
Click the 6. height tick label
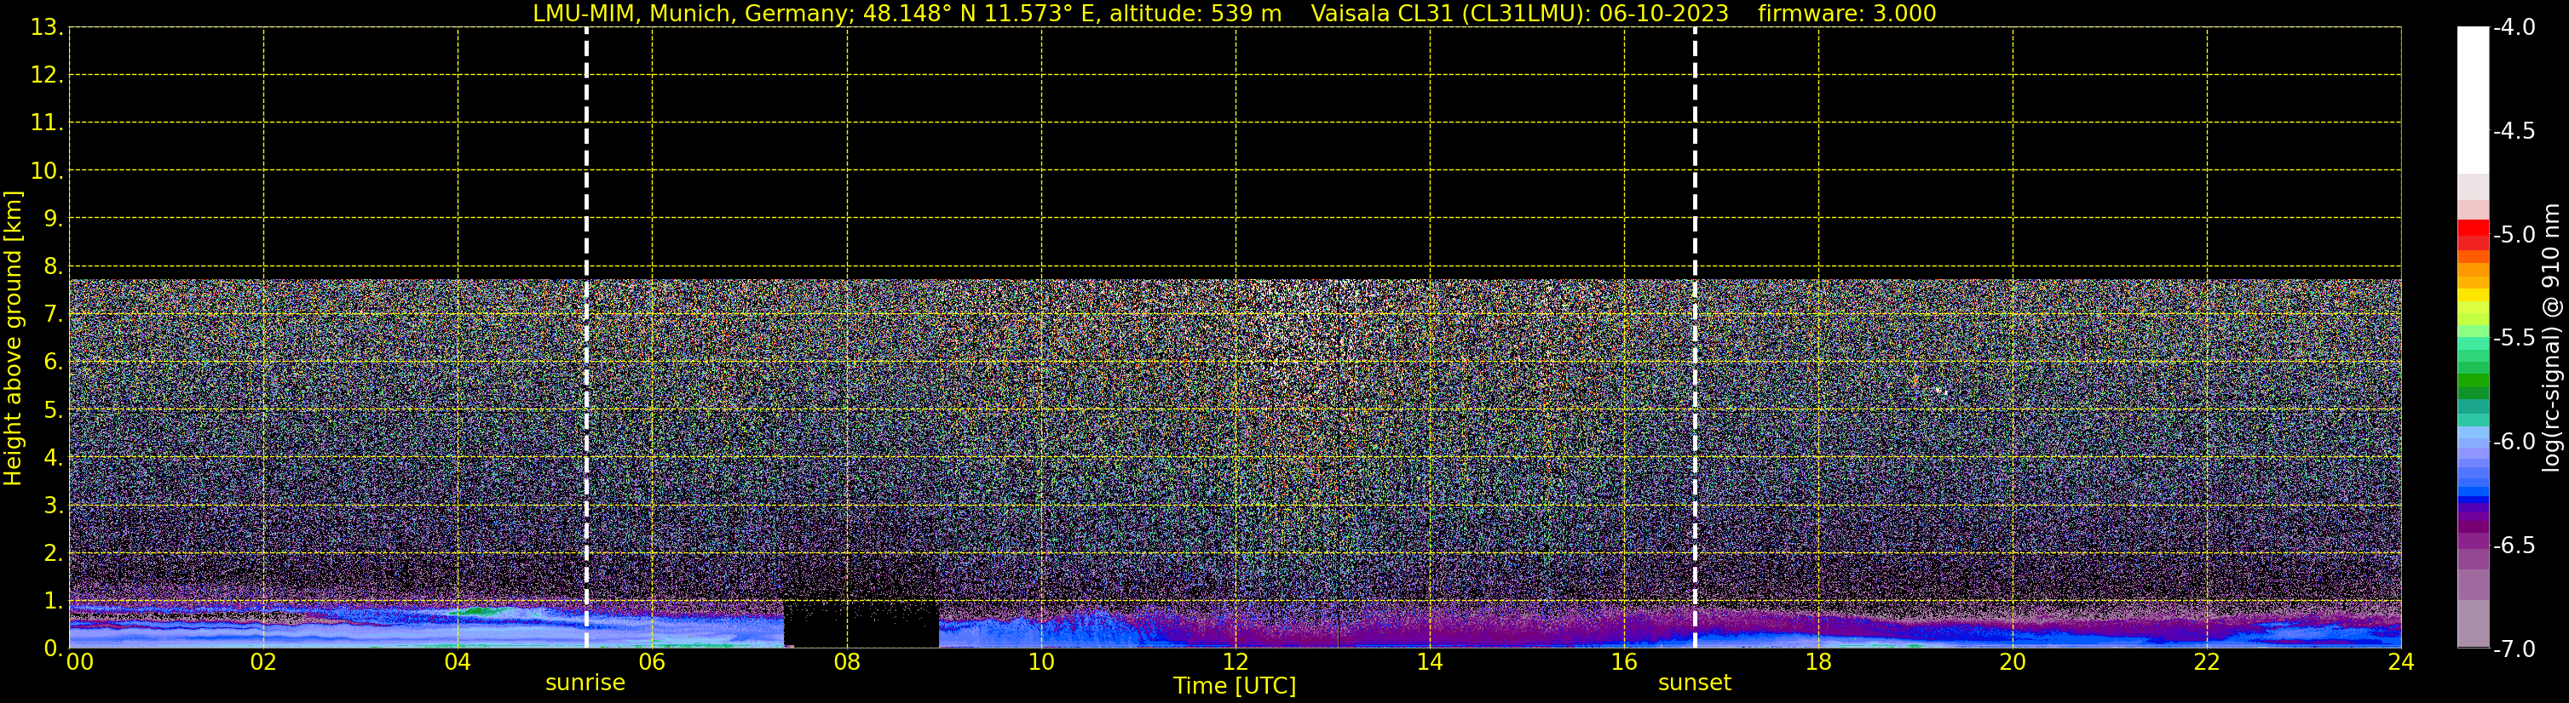(53, 363)
